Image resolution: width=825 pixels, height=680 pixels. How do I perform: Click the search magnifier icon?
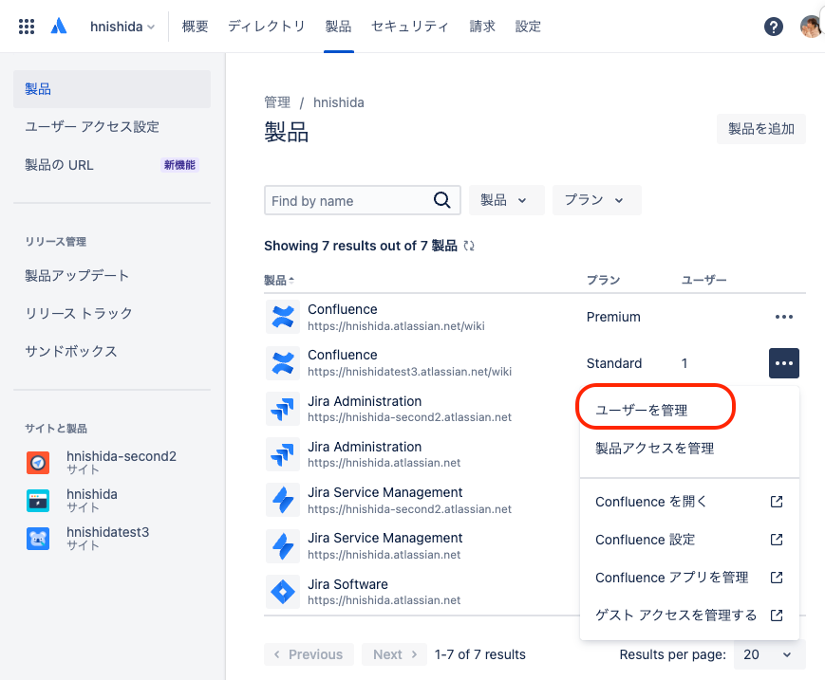(442, 200)
